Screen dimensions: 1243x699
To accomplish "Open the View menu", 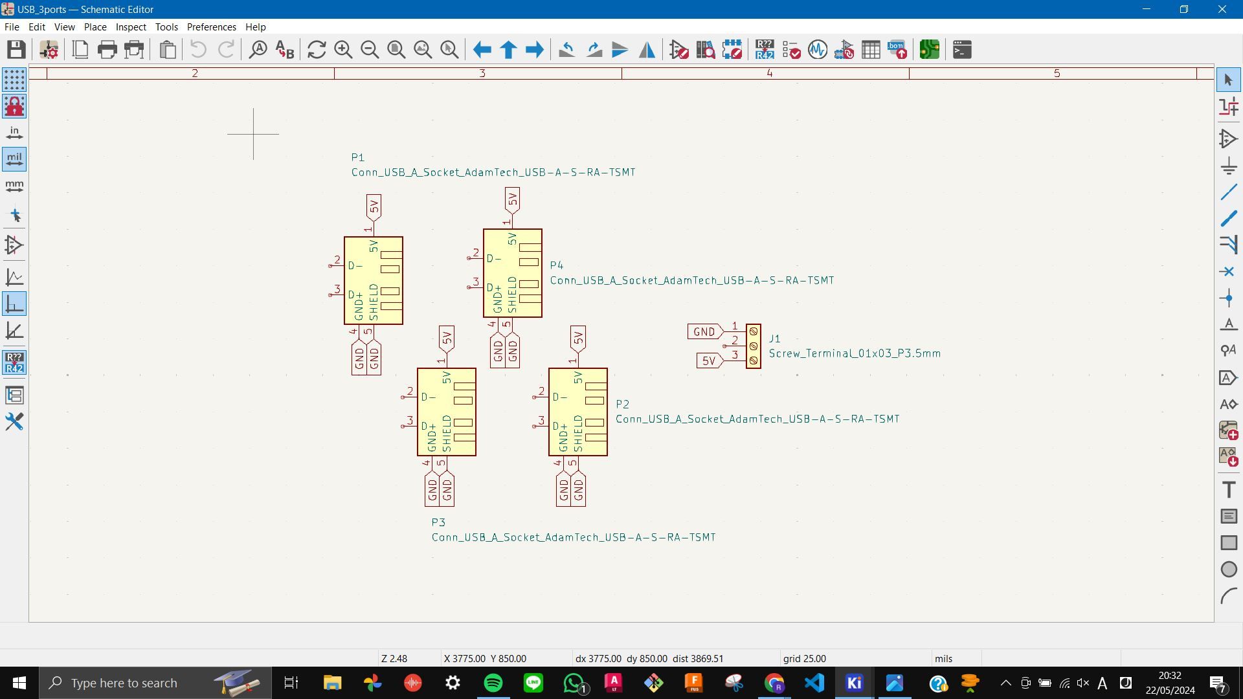I will click(x=64, y=27).
